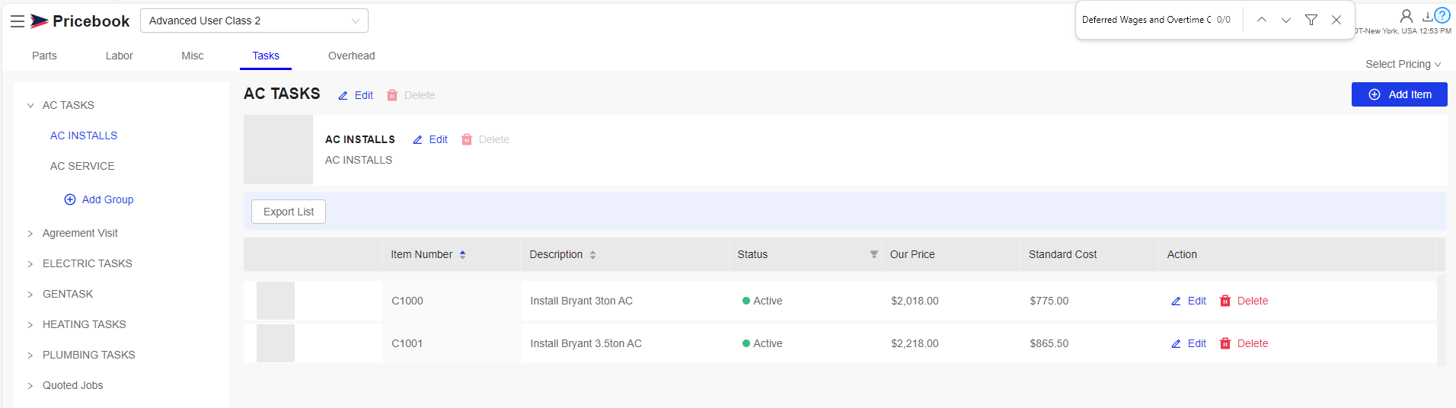The width and height of the screenshot is (1456, 408).
Task: Edit item C1000
Action: 1189,301
